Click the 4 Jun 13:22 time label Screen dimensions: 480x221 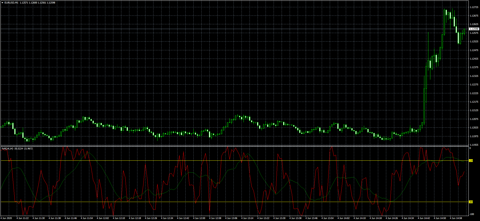click(263, 218)
